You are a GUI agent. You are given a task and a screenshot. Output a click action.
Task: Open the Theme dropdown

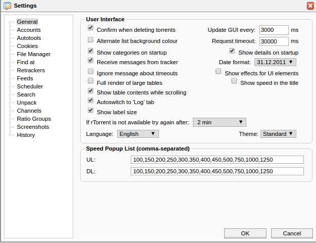click(x=278, y=134)
